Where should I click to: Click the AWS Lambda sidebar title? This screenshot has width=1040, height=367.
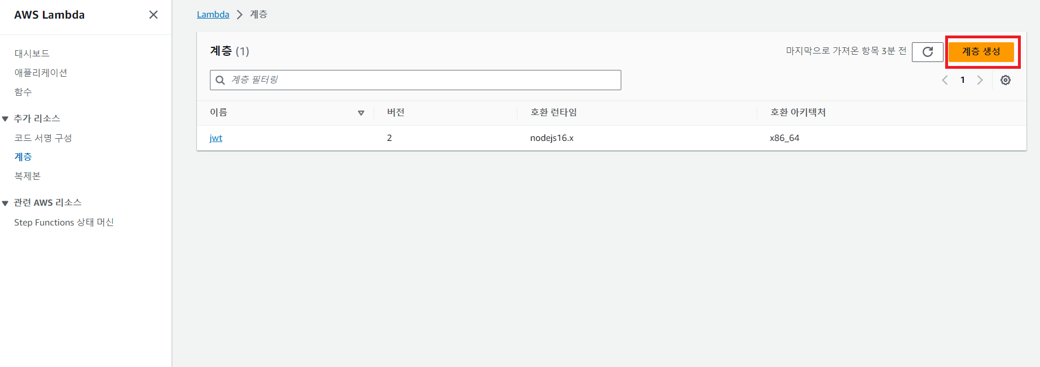pyautogui.click(x=50, y=15)
